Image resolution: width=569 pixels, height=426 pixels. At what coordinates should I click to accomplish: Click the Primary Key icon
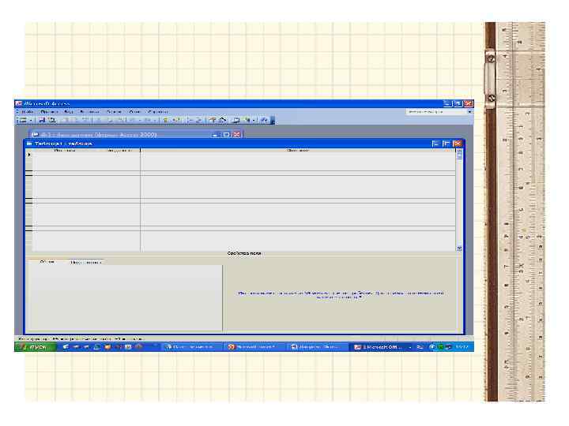[x=166, y=120]
